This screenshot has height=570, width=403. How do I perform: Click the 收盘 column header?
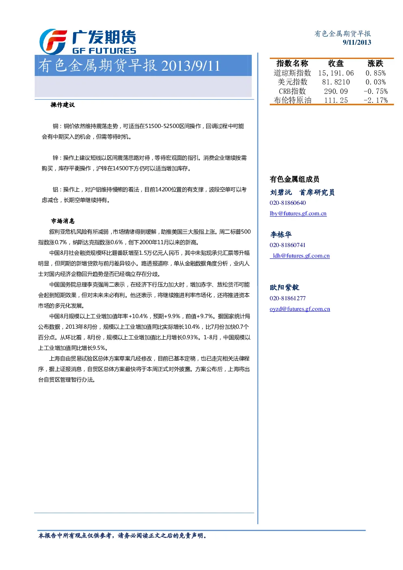(336, 63)
